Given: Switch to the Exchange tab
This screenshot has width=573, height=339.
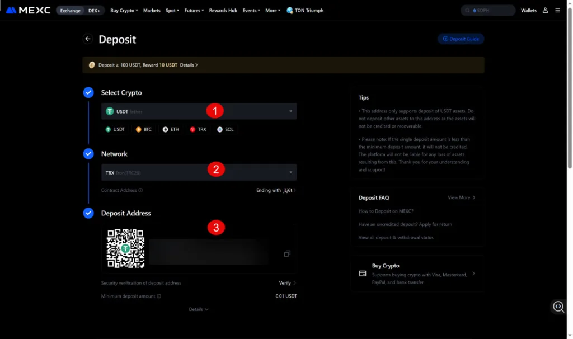Looking at the screenshot, I should coord(70,10).
